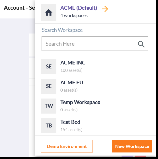Viewport: 158px width, 159px height.
Task: Click the orange arrow beside ACME (Default)
Action: (105, 9)
